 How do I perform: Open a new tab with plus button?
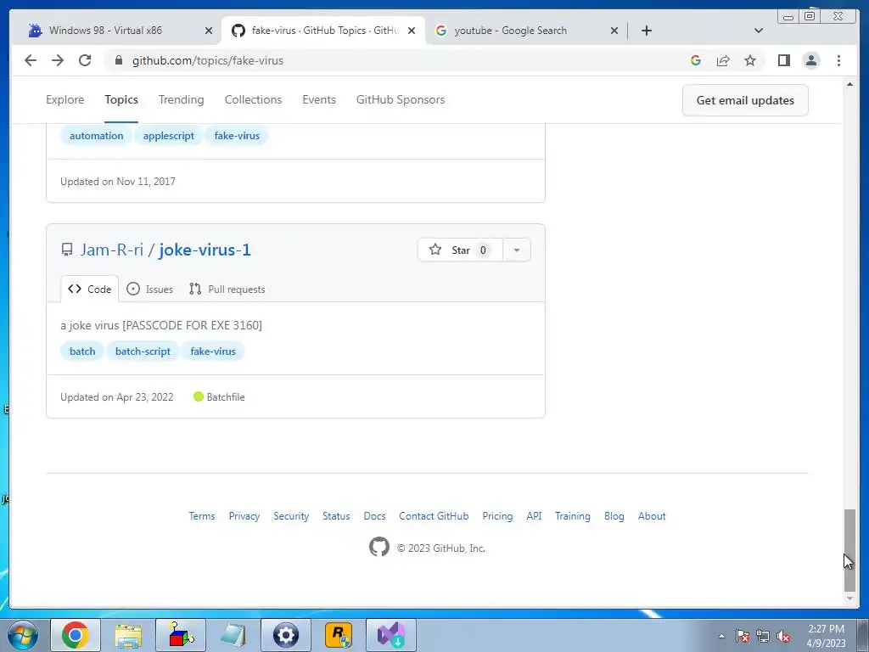(646, 31)
